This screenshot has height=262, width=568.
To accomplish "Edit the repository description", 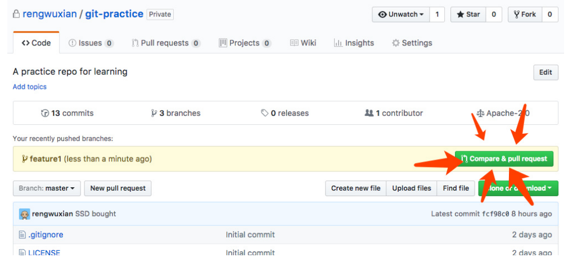I will pyautogui.click(x=546, y=72).
